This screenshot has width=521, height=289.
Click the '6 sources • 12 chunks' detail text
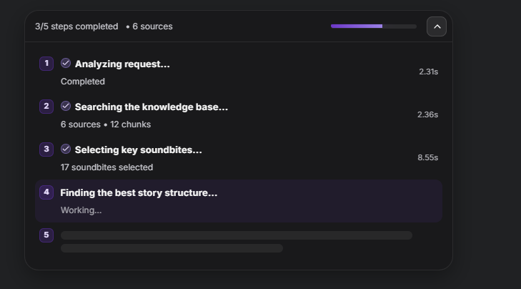coord(106,124)
